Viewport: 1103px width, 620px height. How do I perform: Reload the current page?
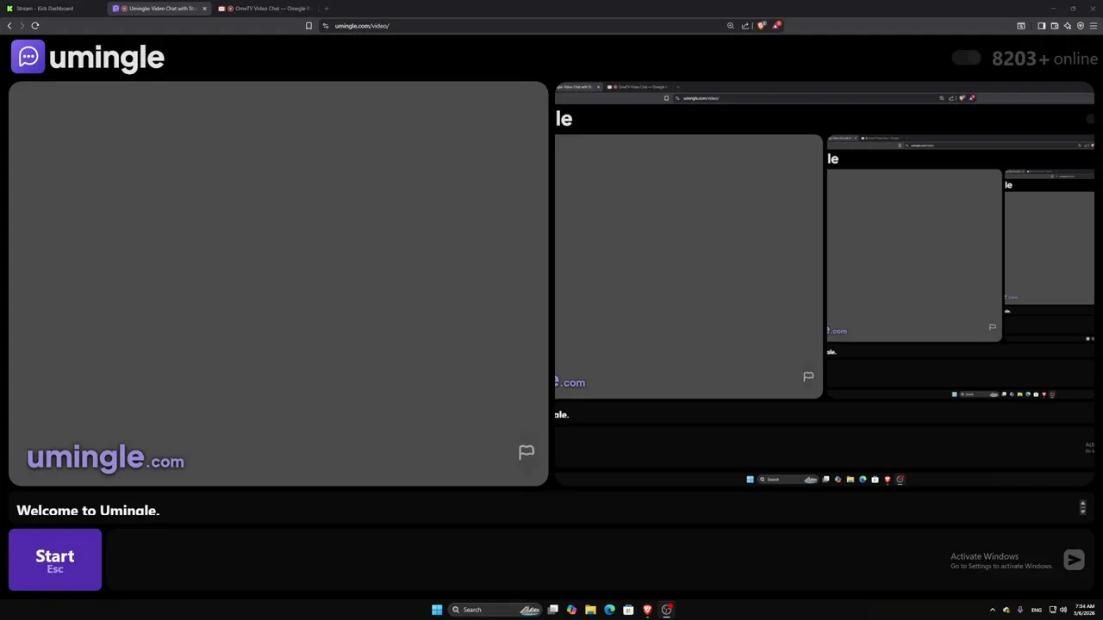tap(35, 26)
